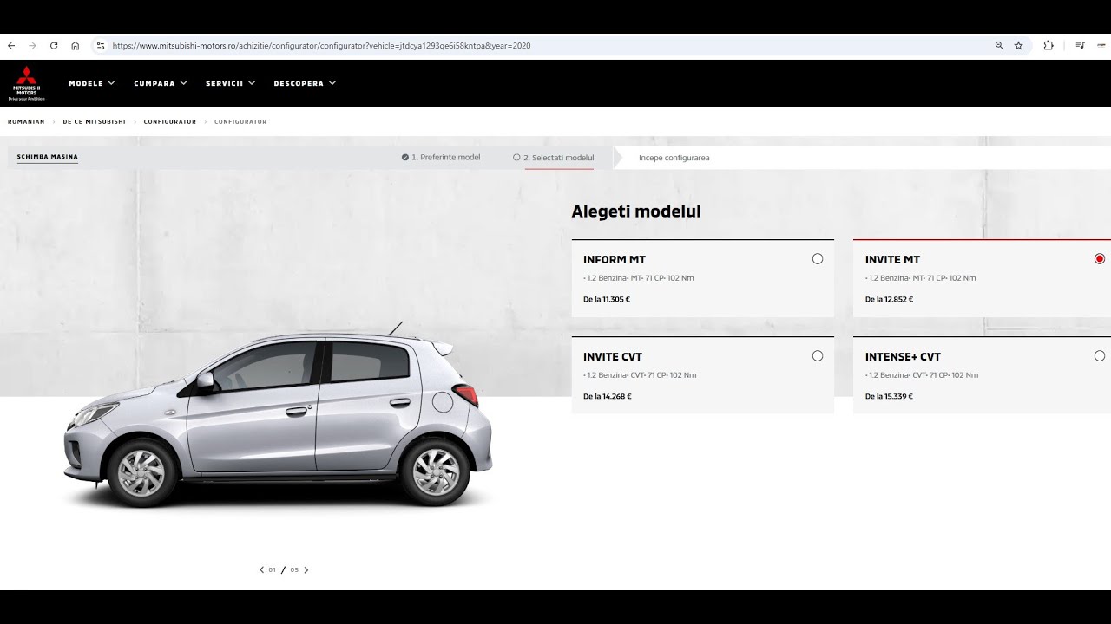Click the browser forward arrow
Viewport: 1111px width, 624px height.
(x=32, y=46)
